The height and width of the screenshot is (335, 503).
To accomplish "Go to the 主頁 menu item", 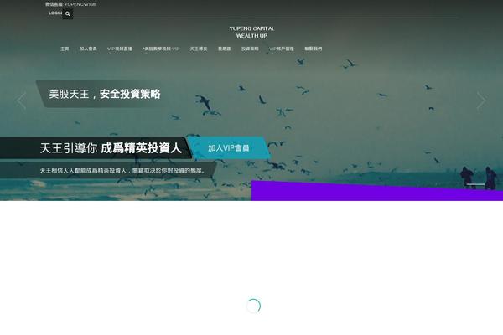I will pos(65,49).
